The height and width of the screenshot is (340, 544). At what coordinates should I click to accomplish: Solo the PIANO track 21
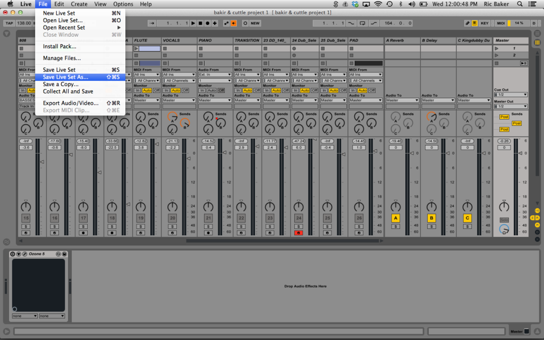click(x=208, y=226)
